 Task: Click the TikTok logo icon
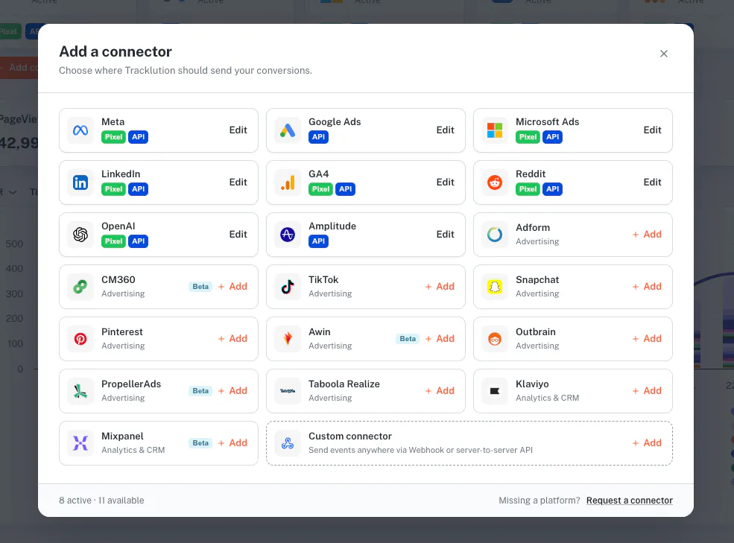click(x=288, y=287)
